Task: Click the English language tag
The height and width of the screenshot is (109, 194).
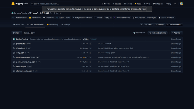Action: [x=60, y=18]
